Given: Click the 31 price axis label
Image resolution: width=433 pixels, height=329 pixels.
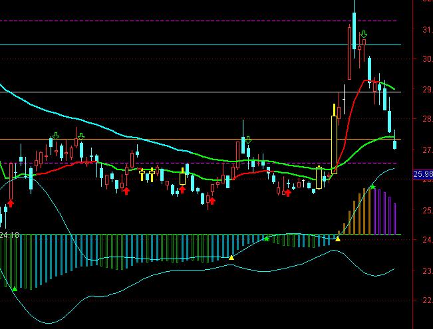Looking at the screenshot, I should [425, 30].
